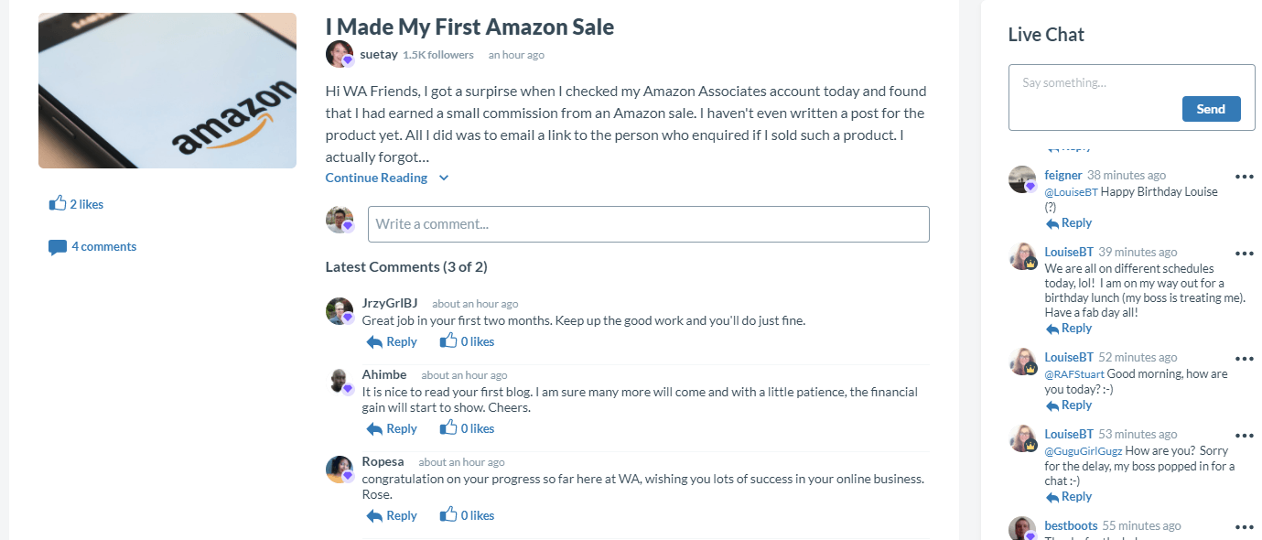Like Ropesa's comment with thumbs-up
Viewport: 1262px width, 540px height.
[x=448, y=514]
